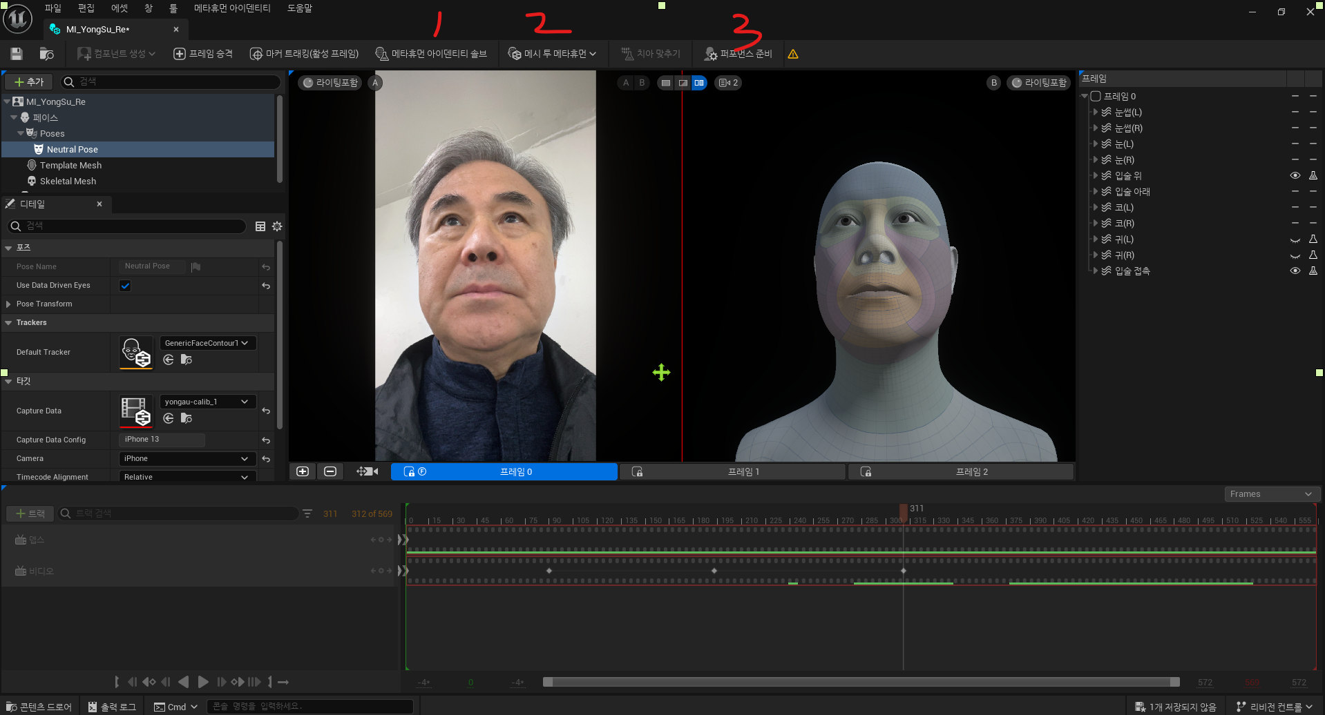
Task: Click the track filter icon in sequencer
Action: coord(307,513)
